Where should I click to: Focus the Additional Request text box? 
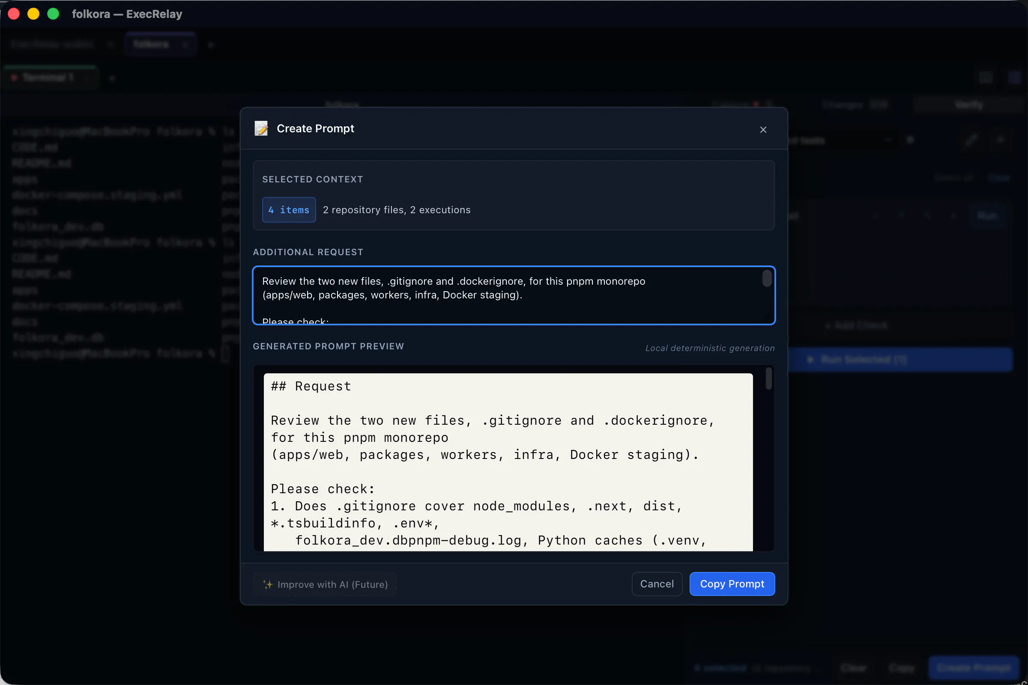(x=514, y=295)
